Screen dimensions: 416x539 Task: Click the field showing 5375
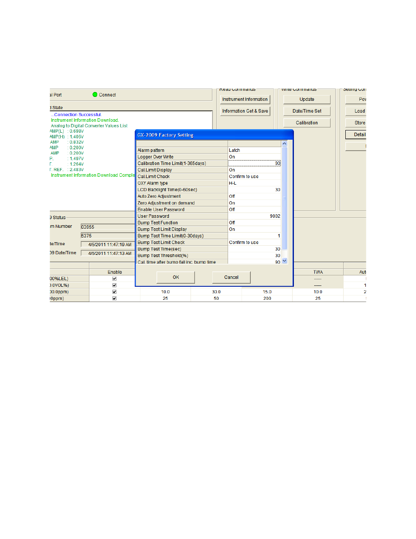[x=108, y=236]
